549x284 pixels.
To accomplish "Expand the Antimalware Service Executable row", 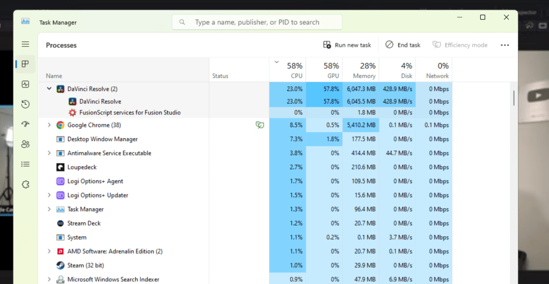I will tap(49, 153).
